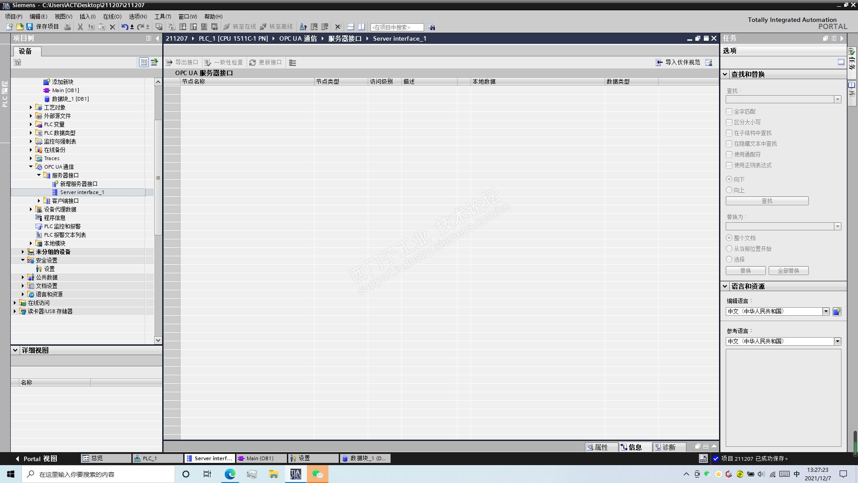Collapse project tree panel arrow icon
This screenshot has width=858, height=483.
(x=157, y=38)
